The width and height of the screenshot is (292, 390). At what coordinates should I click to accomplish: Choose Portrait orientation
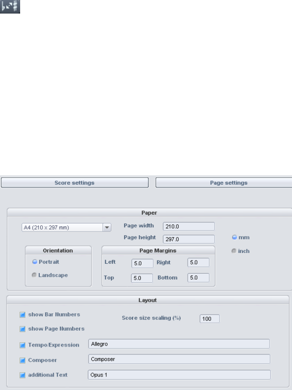click(35, 262)
